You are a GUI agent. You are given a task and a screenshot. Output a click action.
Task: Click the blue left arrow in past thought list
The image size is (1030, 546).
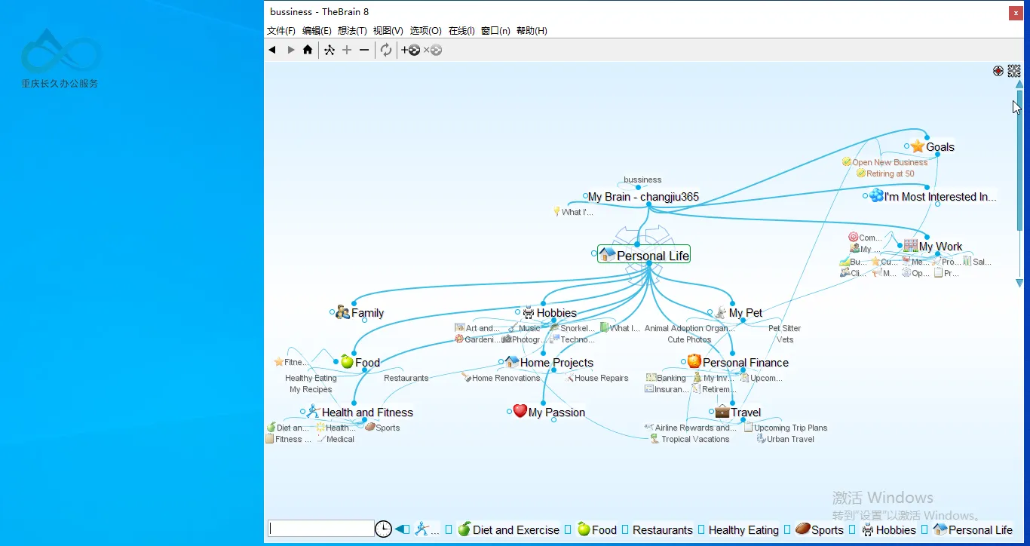pos(403,529)
